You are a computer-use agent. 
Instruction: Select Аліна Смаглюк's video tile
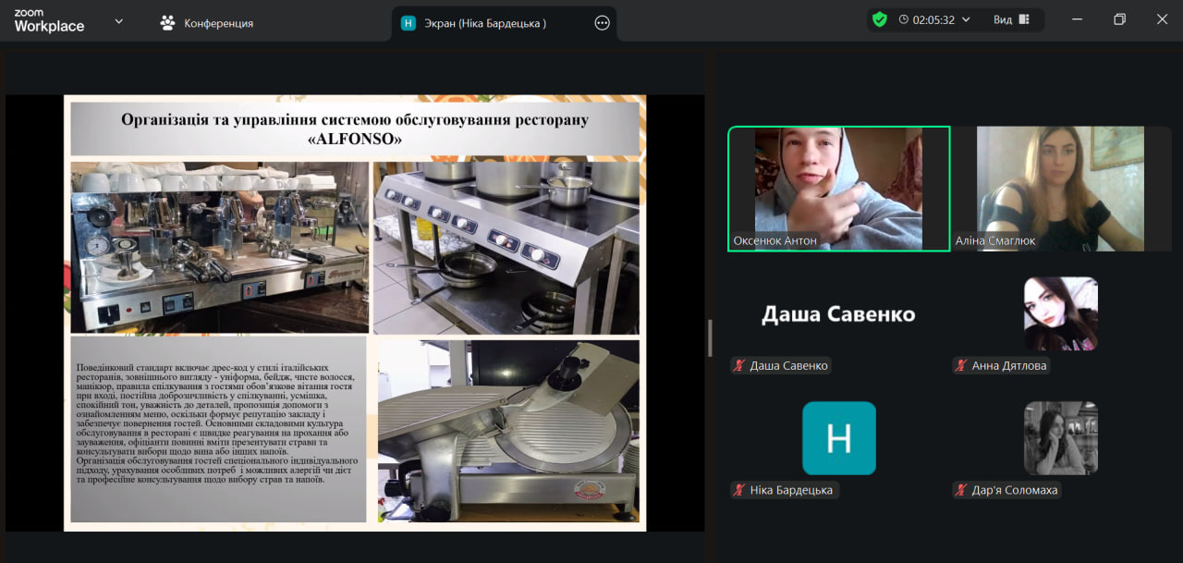[1061, 189]
